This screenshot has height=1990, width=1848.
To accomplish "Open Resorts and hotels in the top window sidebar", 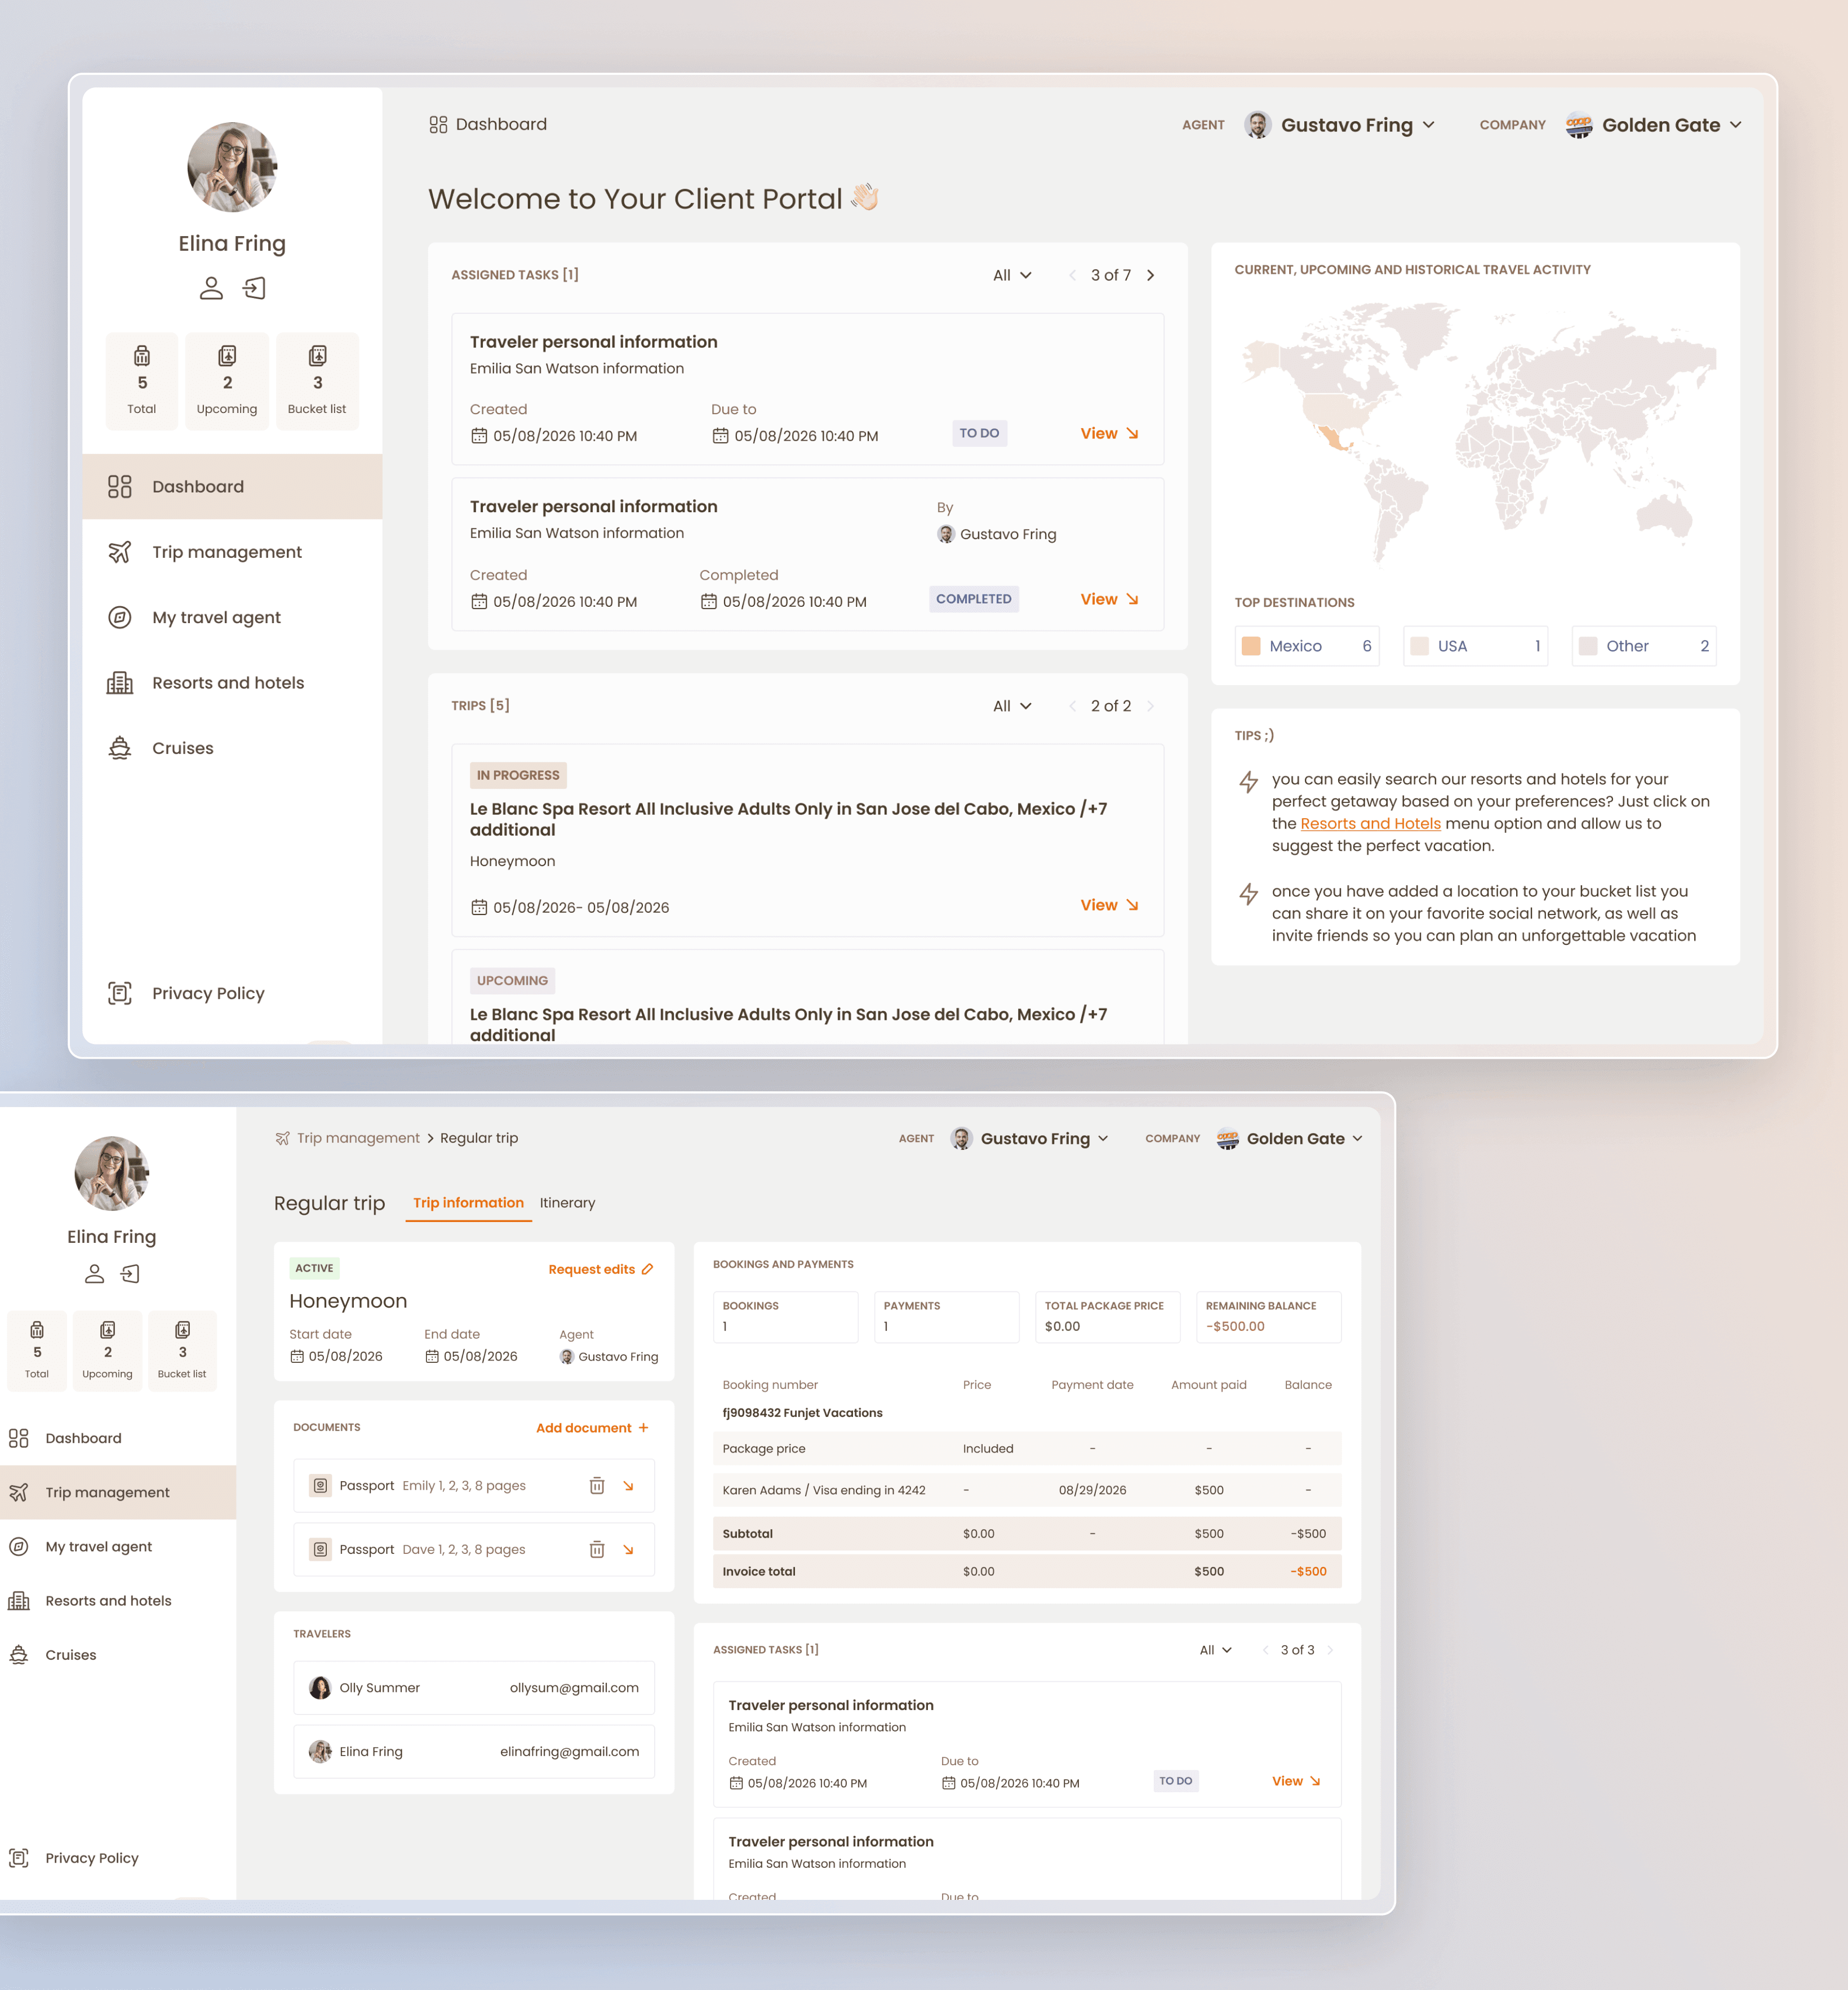I will click(232, 683).
